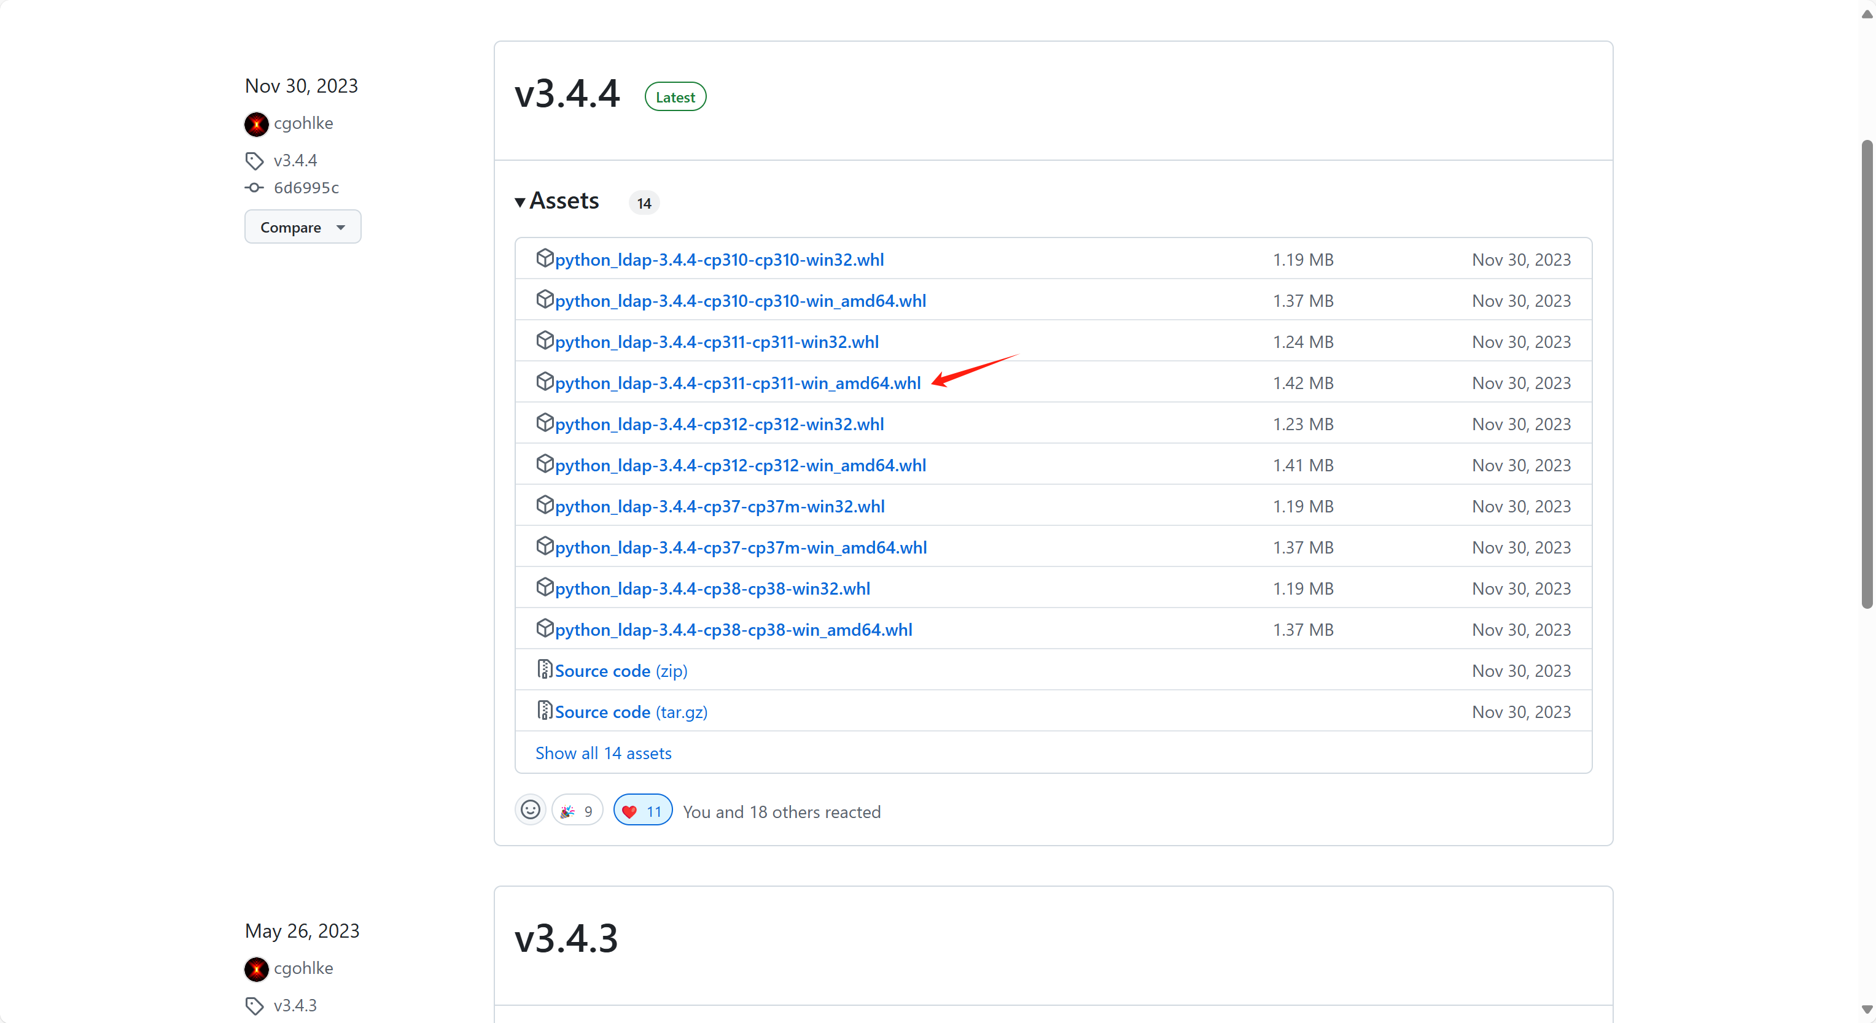
Task: Click the package icon beside cp38-win32.whl
Action: [545, 587]
